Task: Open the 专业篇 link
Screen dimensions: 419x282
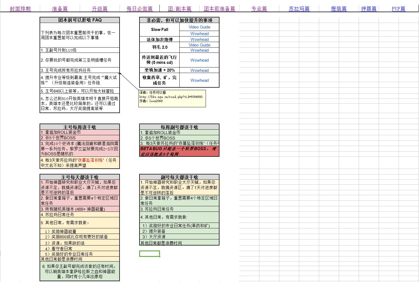Action: click(x=259, y=9)
